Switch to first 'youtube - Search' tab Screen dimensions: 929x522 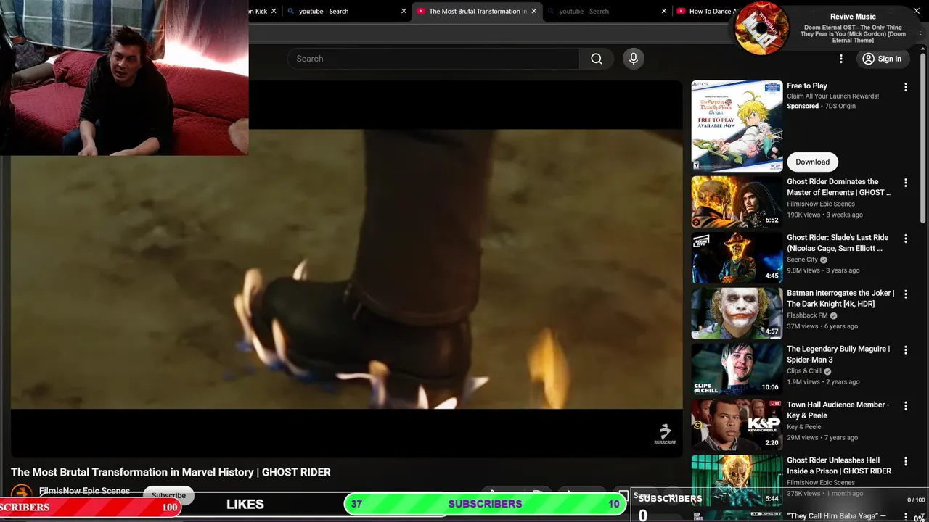(341, 11)
